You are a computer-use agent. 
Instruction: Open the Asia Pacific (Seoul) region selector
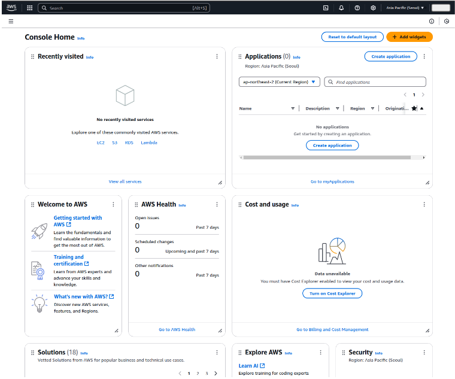[x=405, y=8]
